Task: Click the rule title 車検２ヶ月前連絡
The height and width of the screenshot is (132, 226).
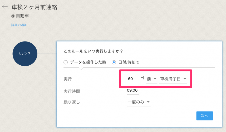Action: pyautogui.click(x=35, y=7)
